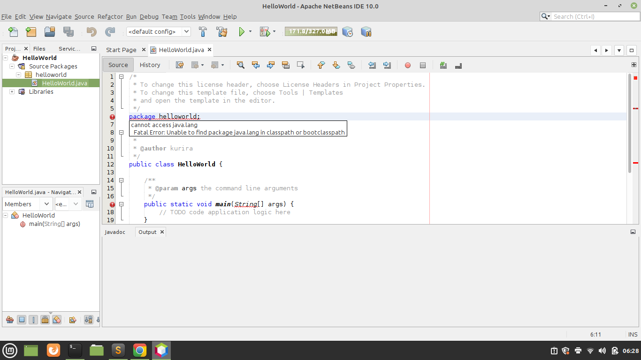This screenshot has width=641, height=360.
Task: Open the File menu
Action: click(7, 16)
